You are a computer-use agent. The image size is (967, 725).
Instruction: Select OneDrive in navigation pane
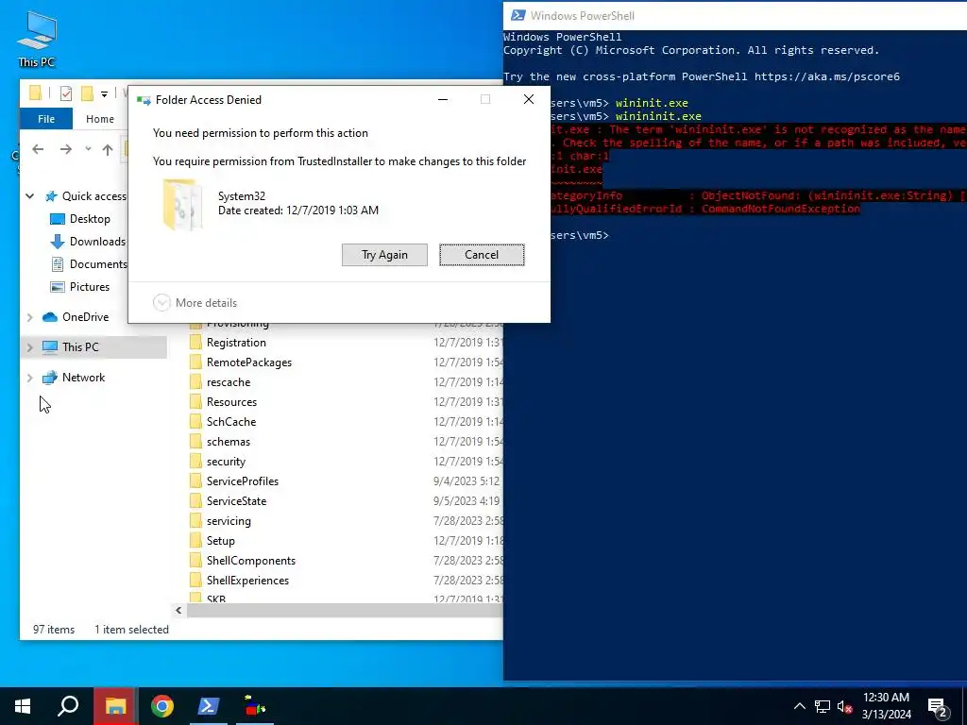click(x=85, y=317)
